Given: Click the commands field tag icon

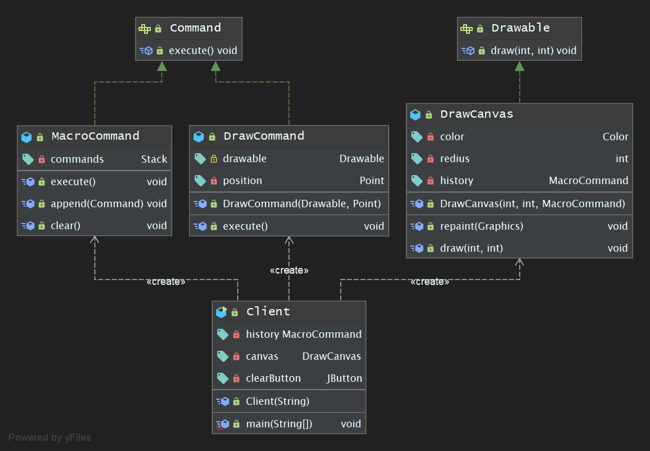Looking at the screenshot, I should 28,159.
